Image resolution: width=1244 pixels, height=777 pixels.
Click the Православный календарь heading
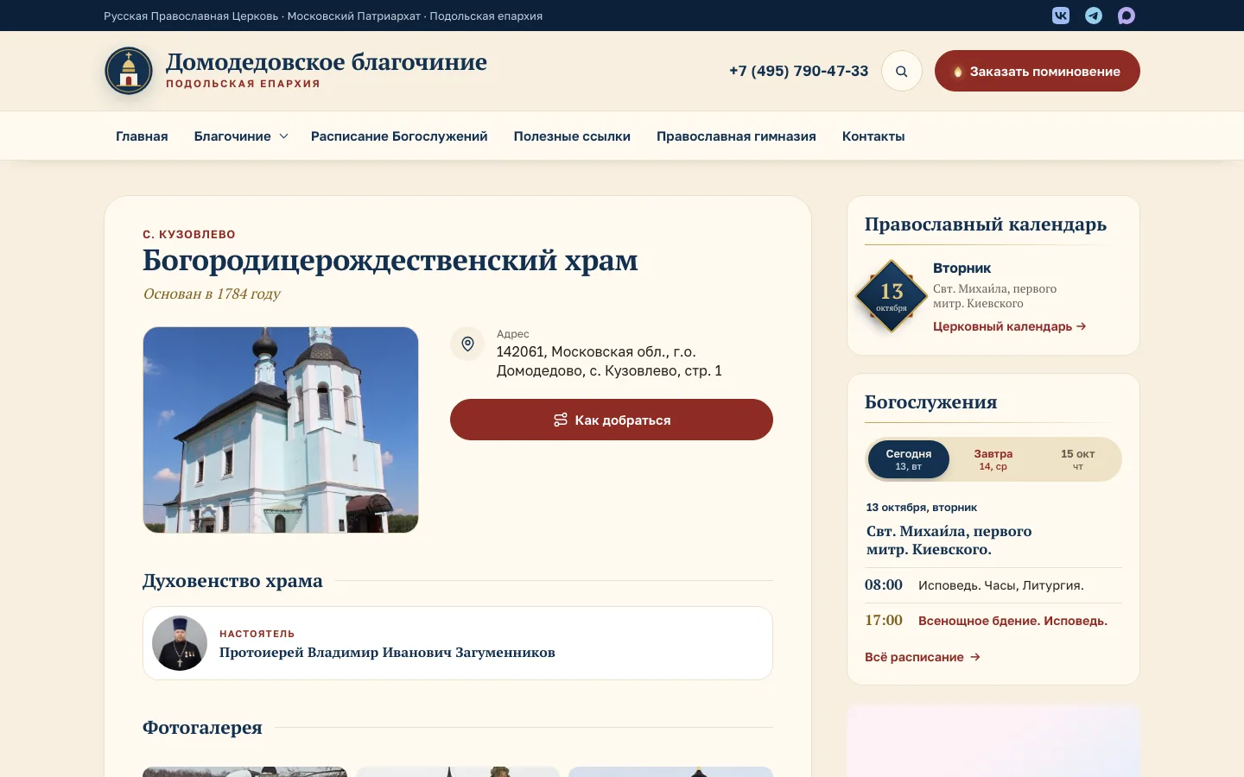click(x=986, y=224)
